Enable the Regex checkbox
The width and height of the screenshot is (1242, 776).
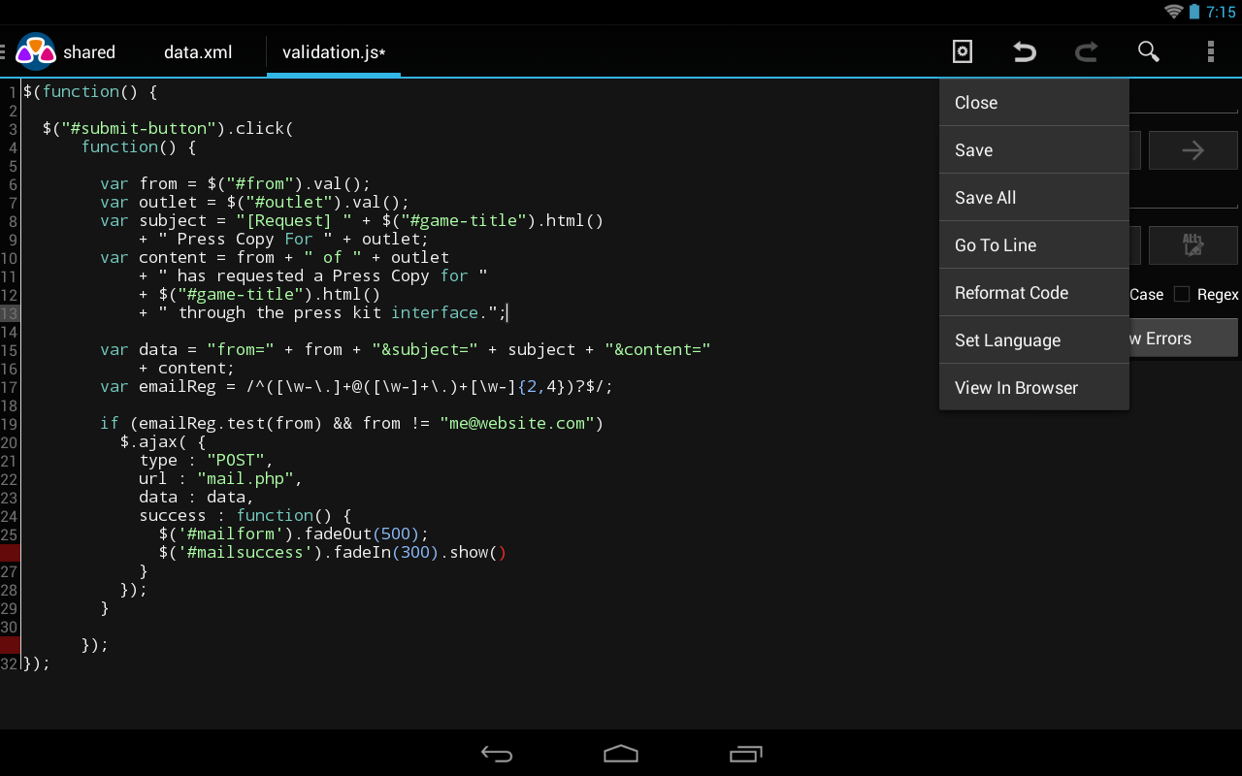(x=1182, y=294)
